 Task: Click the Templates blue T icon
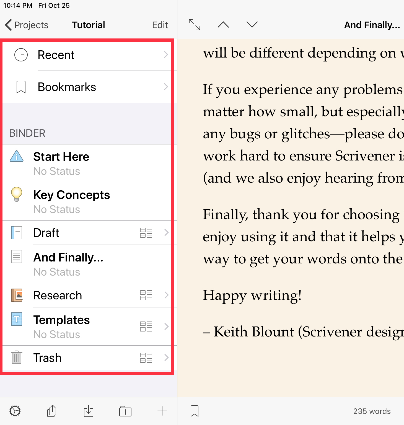17,319
